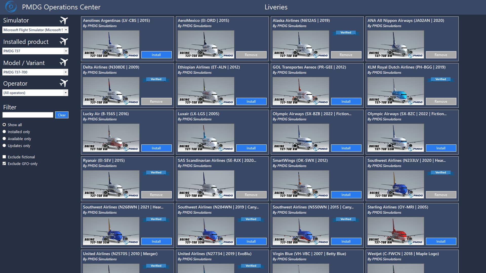Remove the Delta Airlines livery
Viewport: 486px width, 273px height.
pos(156,101)
